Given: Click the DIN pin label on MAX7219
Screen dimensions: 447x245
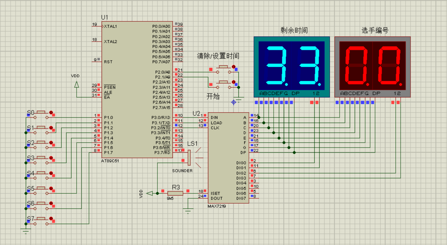Looking at the screenshot, I should pos(214,117).
